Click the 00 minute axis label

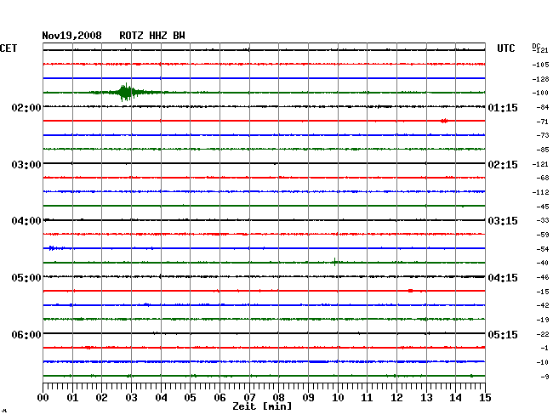click(43, 398)
